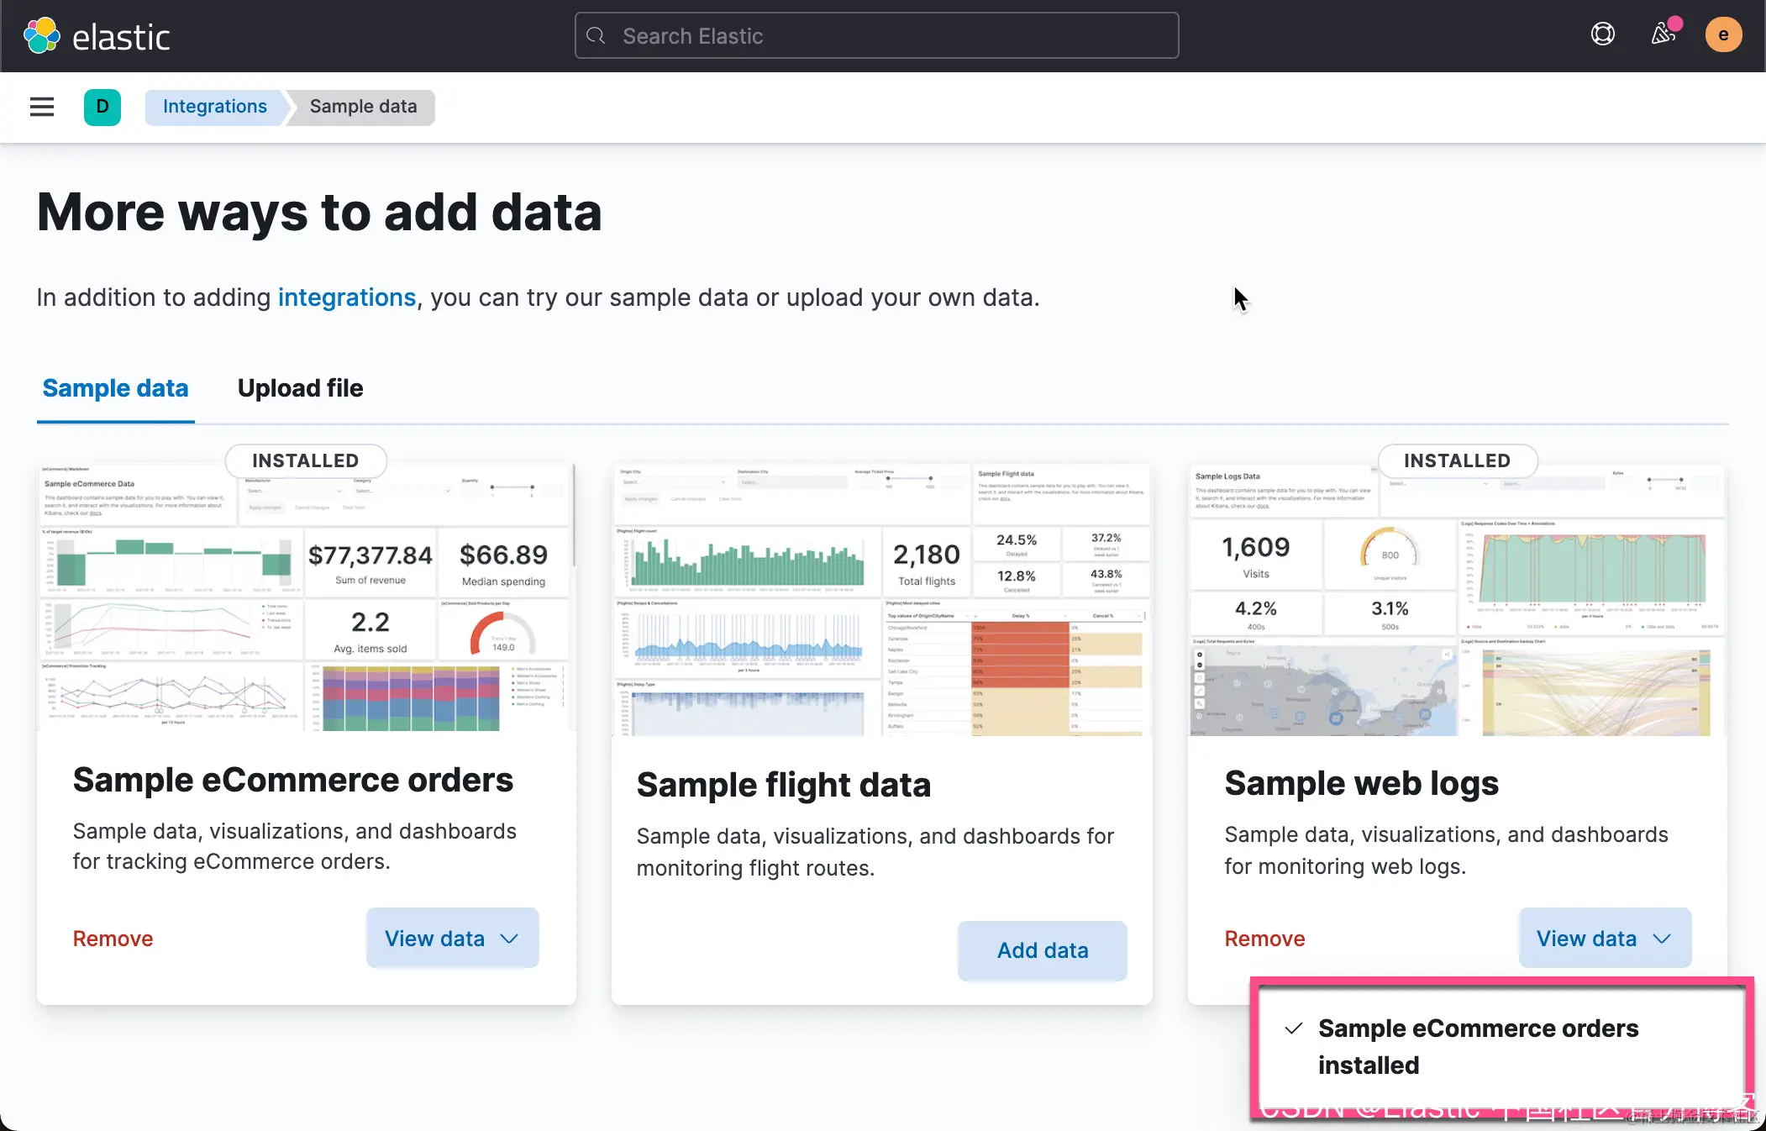This screenshot has height=1131, width=1766.
Task: Remove Sample web logs data
Action: coord(1264,939)
